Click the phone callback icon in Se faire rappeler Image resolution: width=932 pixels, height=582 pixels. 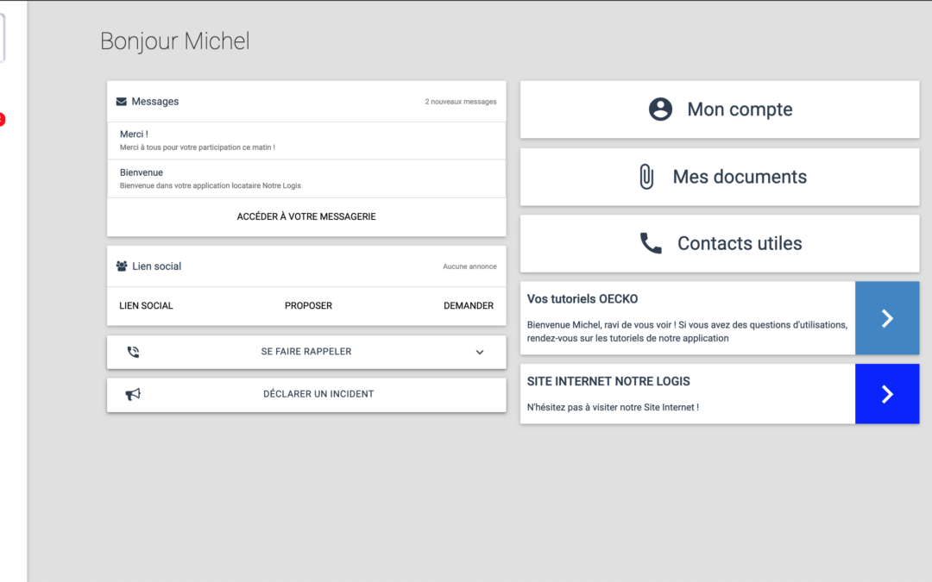click(x=133, y=352)
